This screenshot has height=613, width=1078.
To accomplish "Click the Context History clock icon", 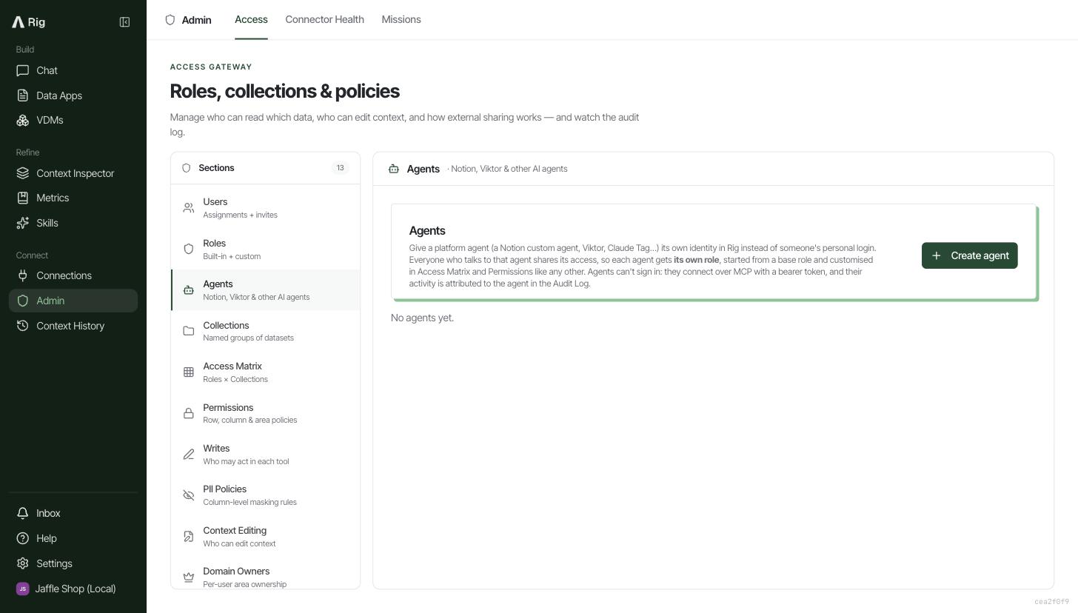I will (23, 326).
